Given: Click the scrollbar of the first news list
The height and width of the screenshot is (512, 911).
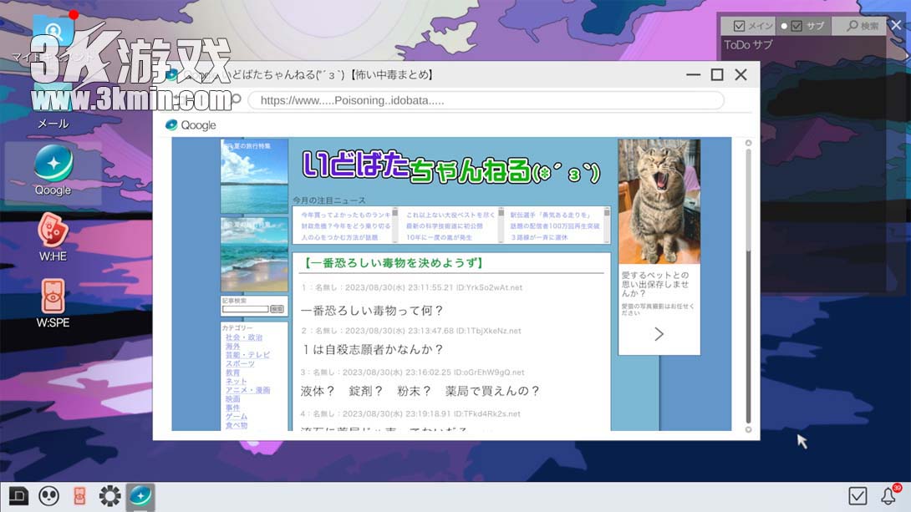Looking at the screenshot, I should [x=395, y=225].
